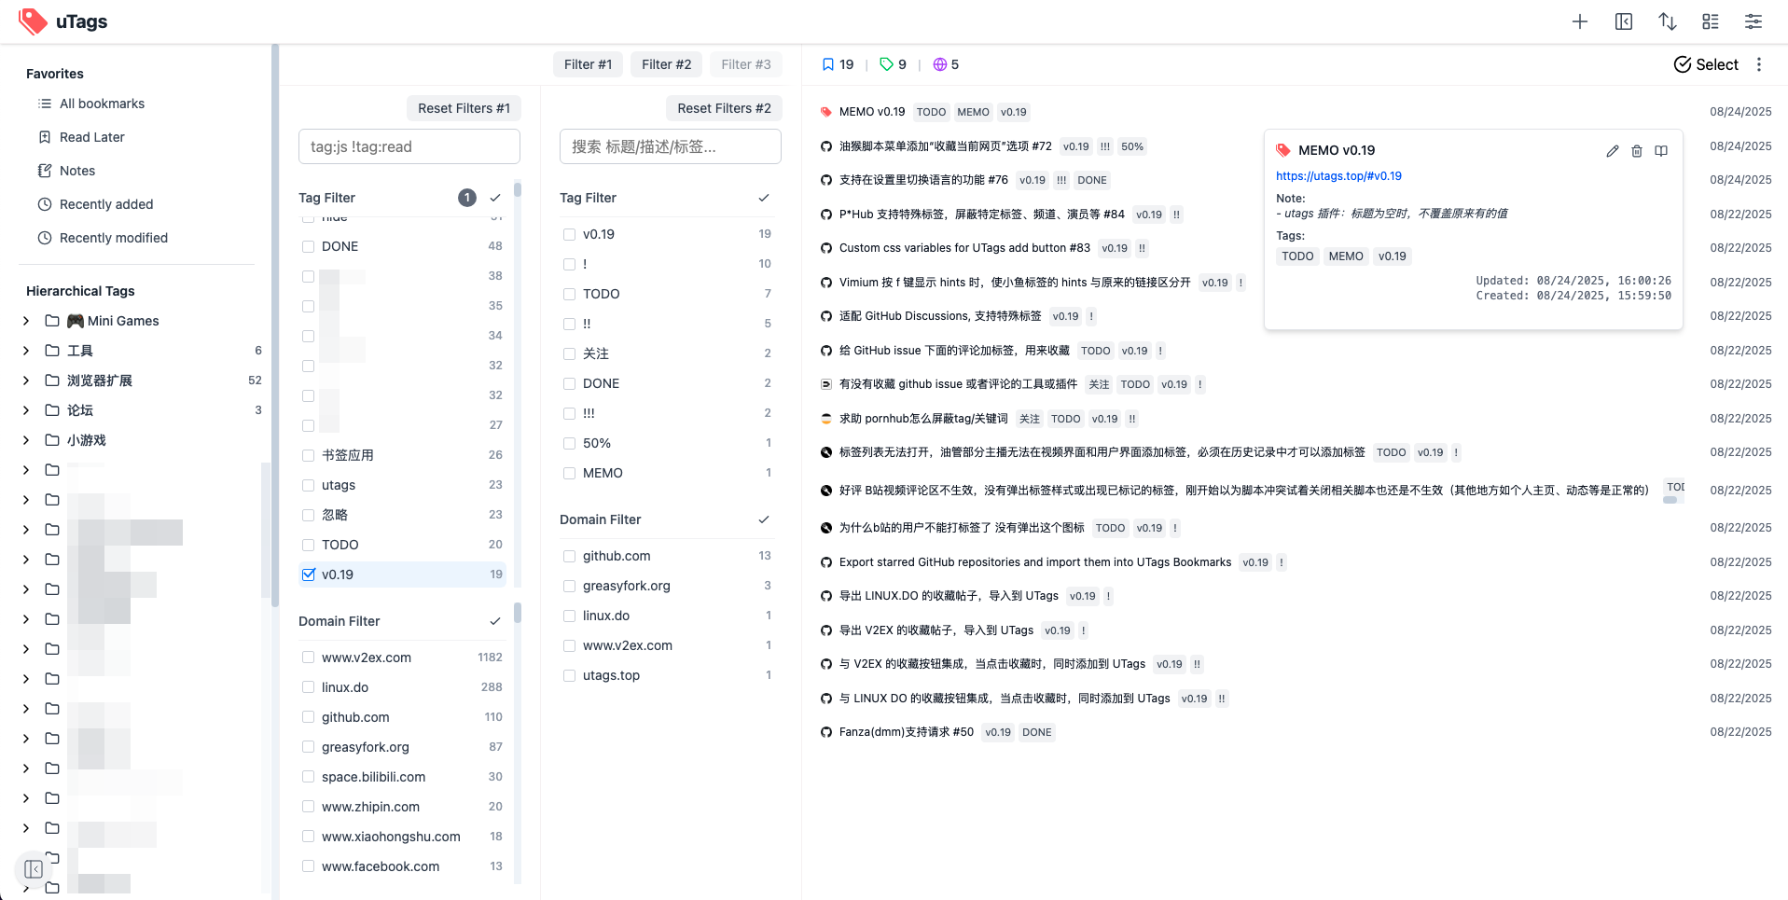Click Reset Filters #1 button
1788x900 pixels.
(x=464, y=108)
